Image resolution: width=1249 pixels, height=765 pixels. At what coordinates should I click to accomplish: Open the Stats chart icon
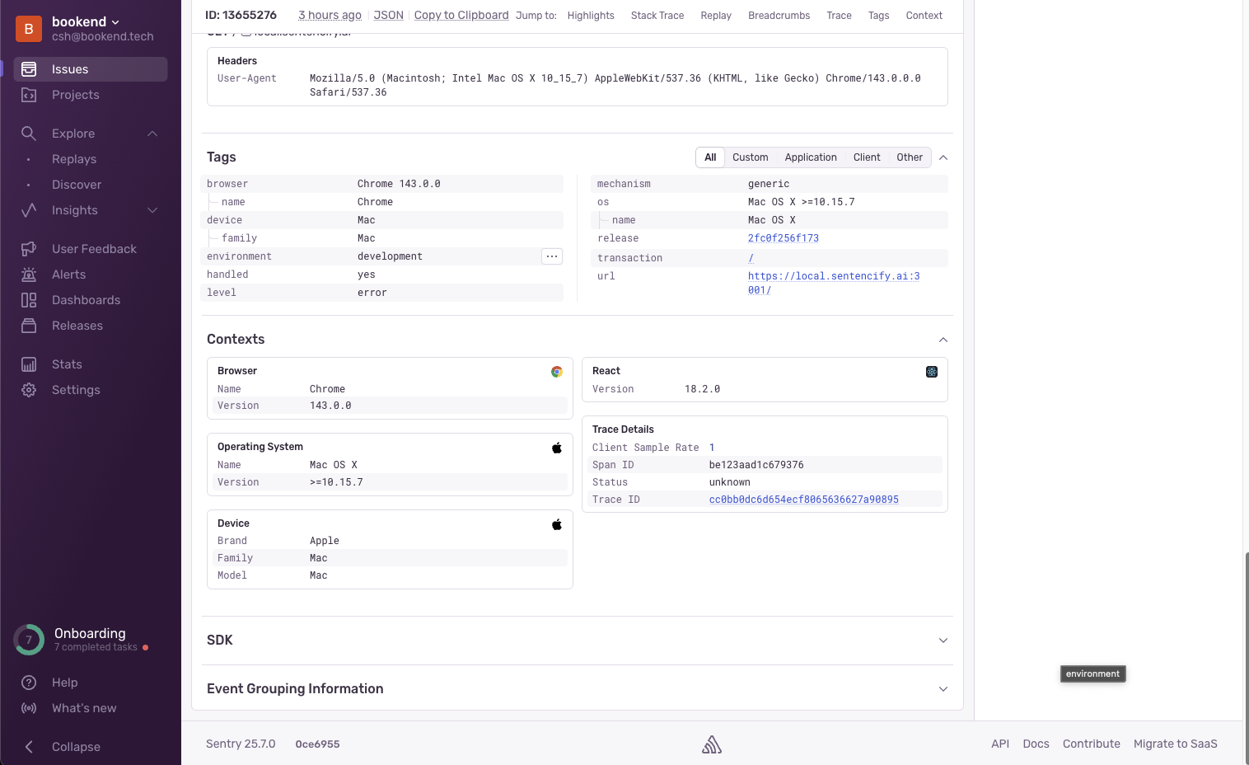click(x=29, y=364)
